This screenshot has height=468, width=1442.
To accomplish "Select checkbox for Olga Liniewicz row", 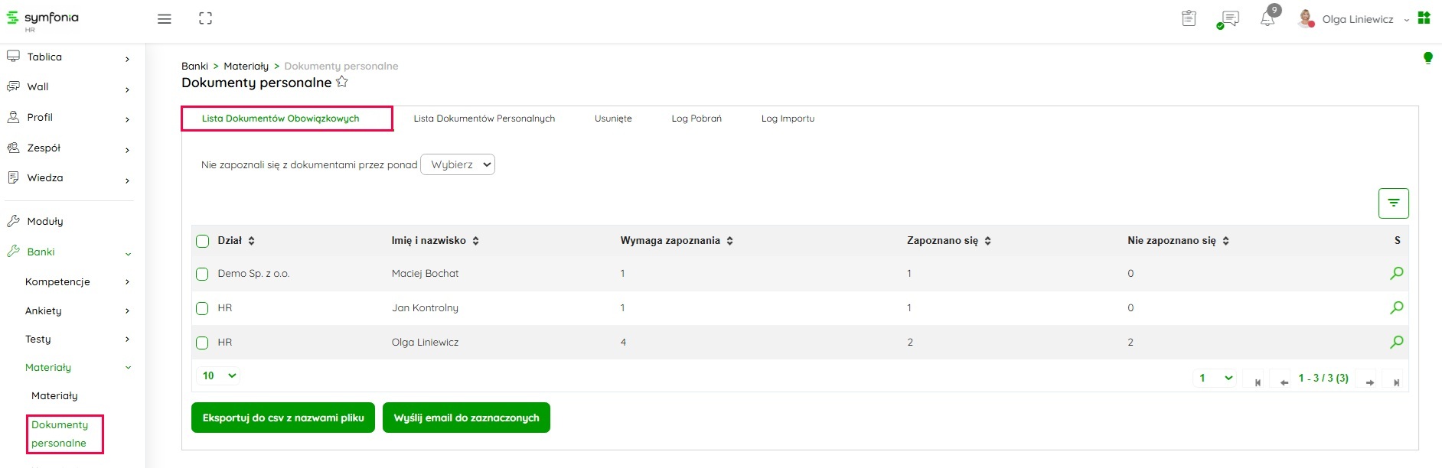I will [x=202, y=343].
